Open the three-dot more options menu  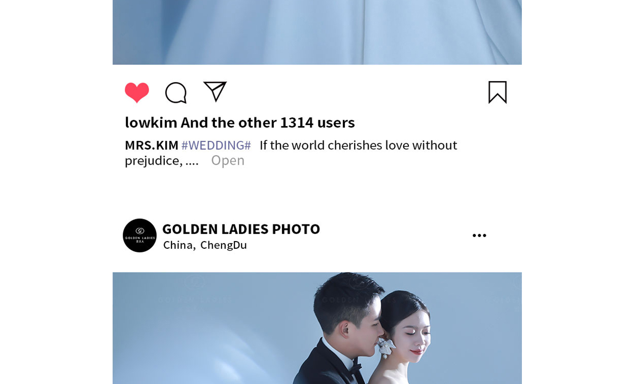tap(479, 236)
